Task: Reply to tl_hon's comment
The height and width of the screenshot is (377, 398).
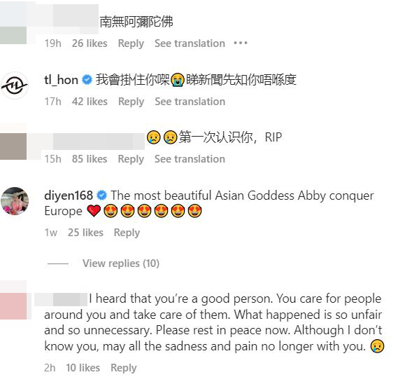Action: coord(132,102)
